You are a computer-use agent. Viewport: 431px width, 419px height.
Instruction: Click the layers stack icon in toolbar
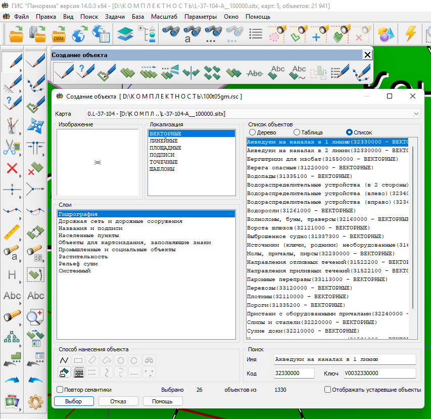tap(125, 34)
